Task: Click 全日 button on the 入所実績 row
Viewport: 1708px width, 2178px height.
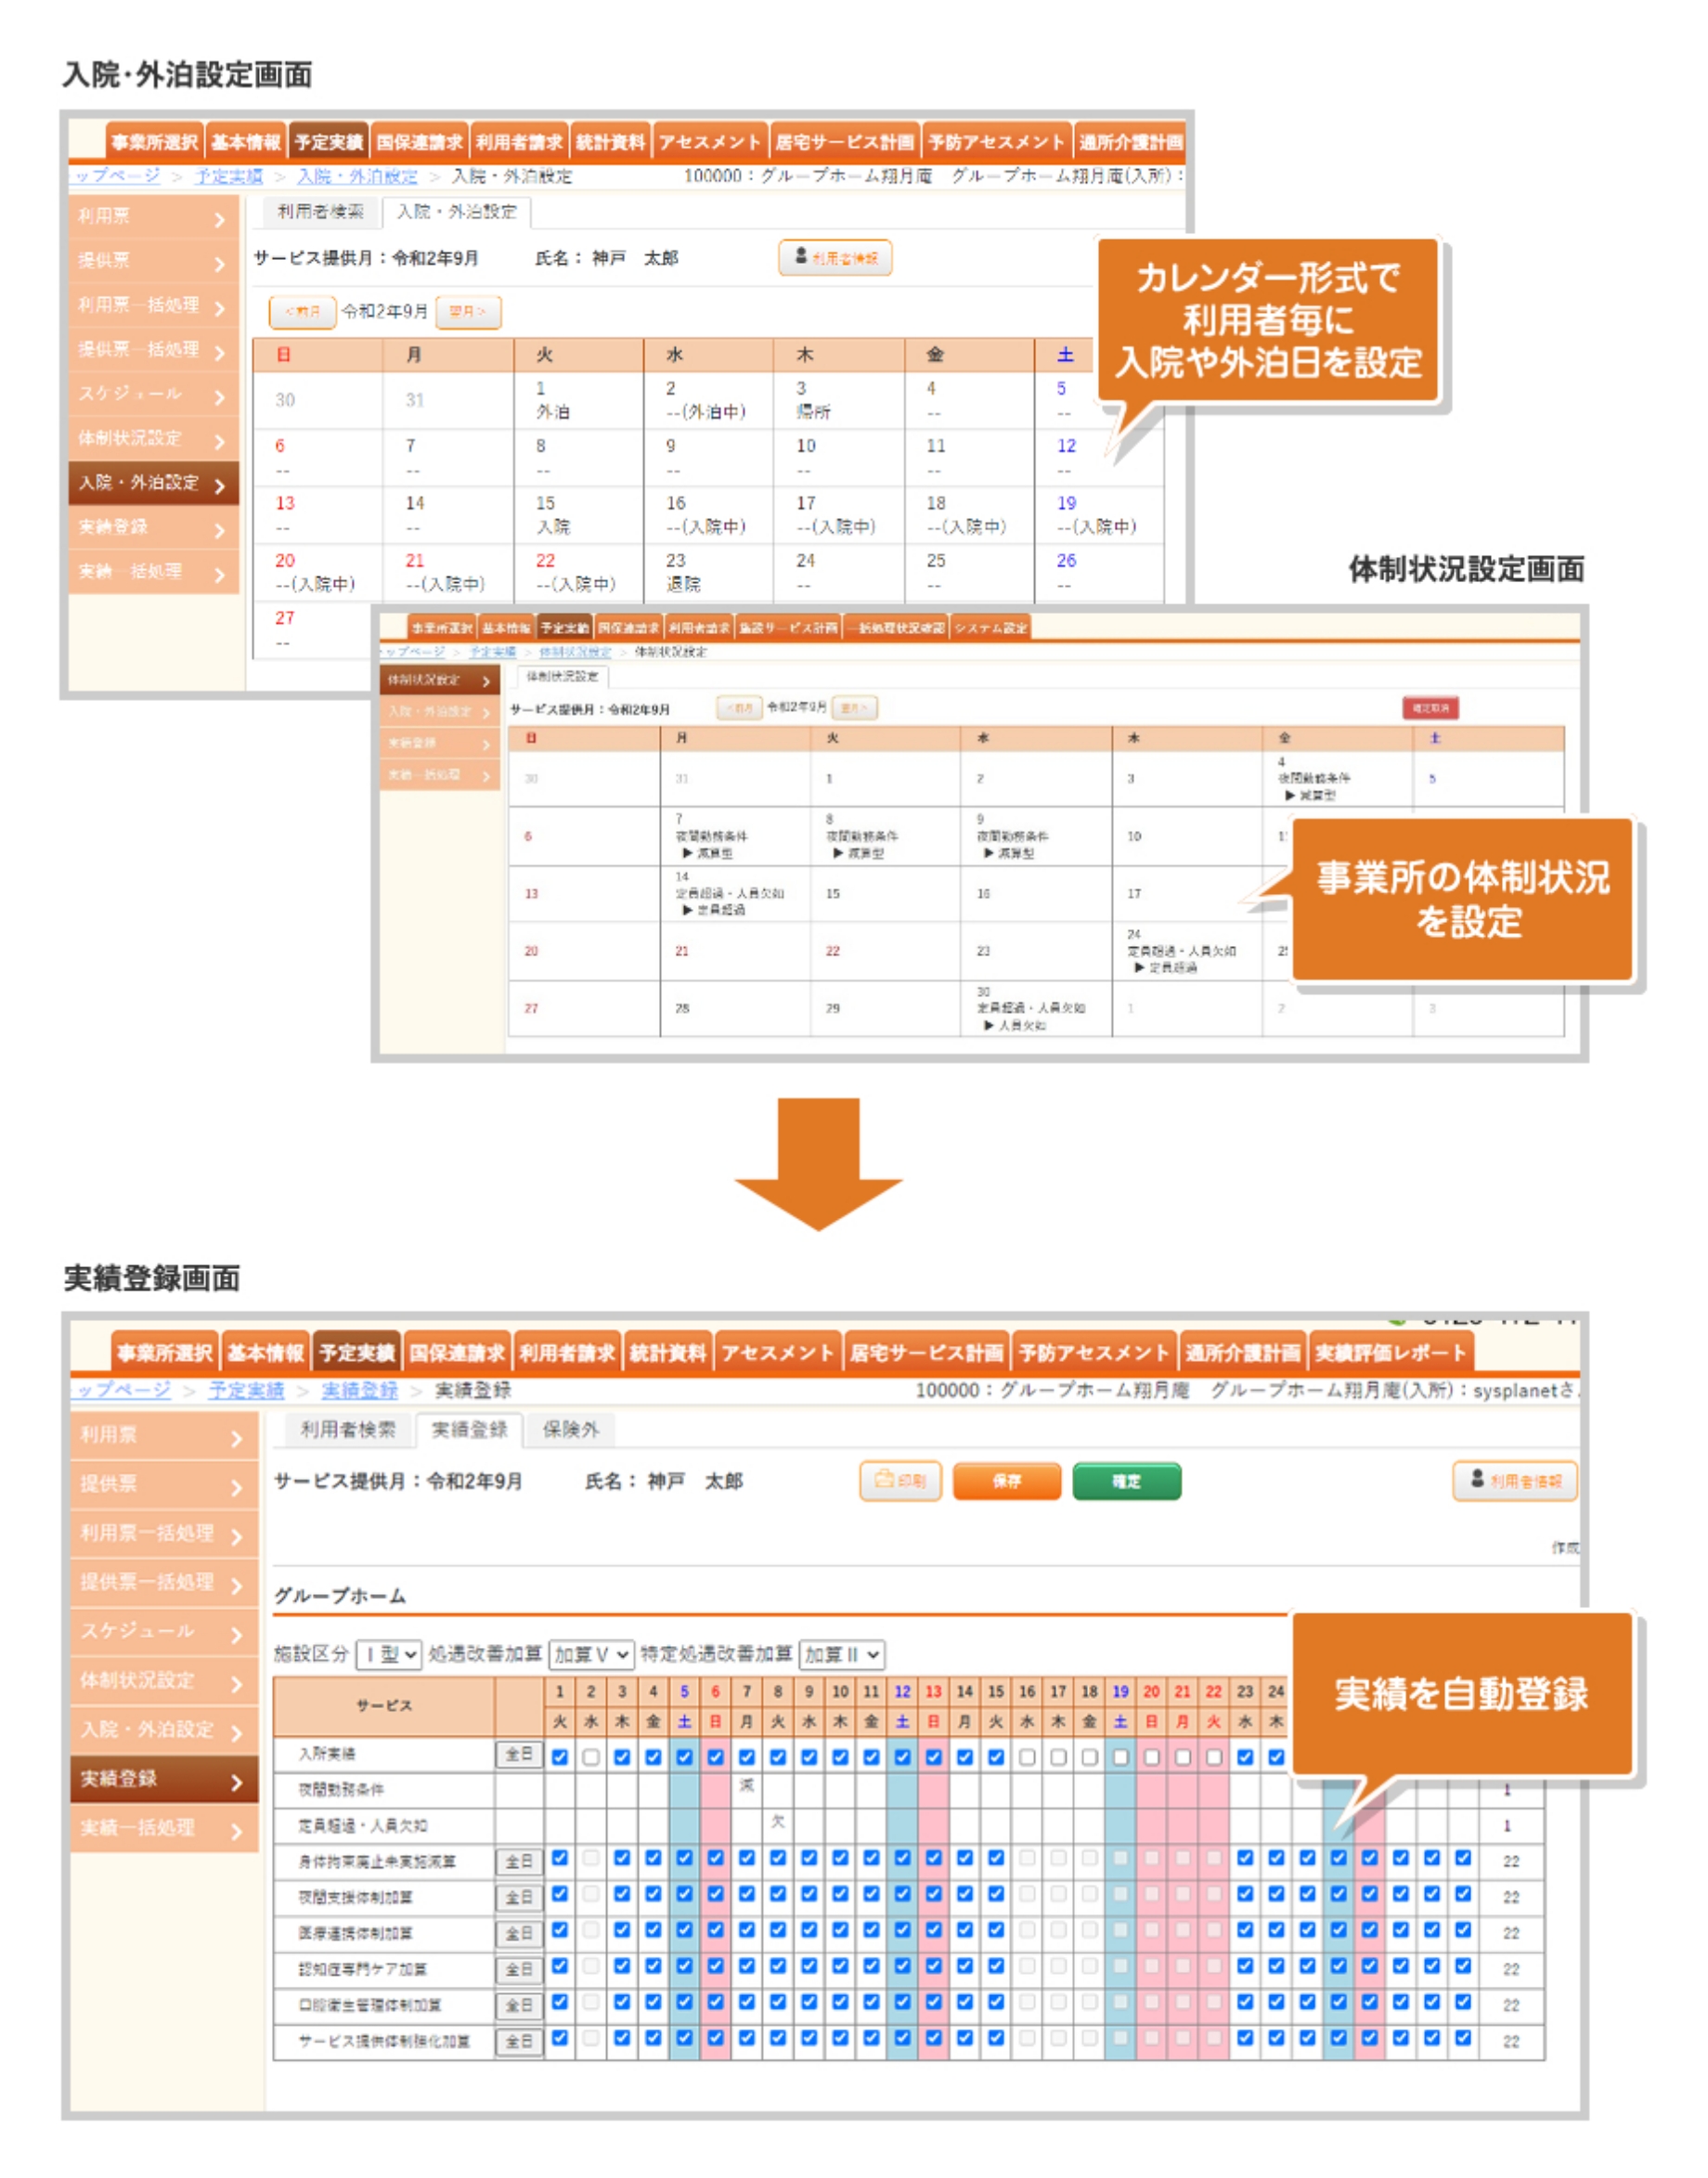Action: [518, 1755]
